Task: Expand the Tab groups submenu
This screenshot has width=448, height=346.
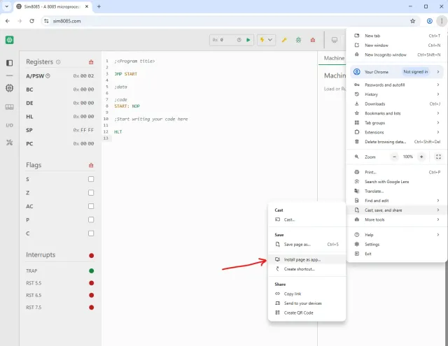Action: click(x=397, y=123)
